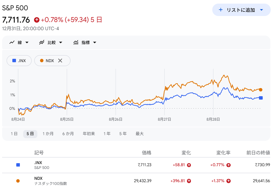The image size is (274, 187).
Task: Click the S&P 500 subtitle in table row
Action: pos(42,168)
